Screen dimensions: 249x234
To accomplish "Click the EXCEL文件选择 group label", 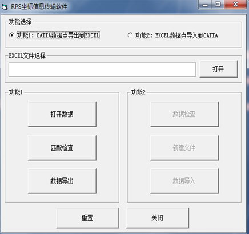I will 27,55.
